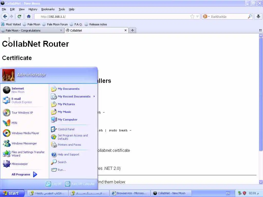Switch to Browservice - Microso... taskbar window

click(130, 193)
